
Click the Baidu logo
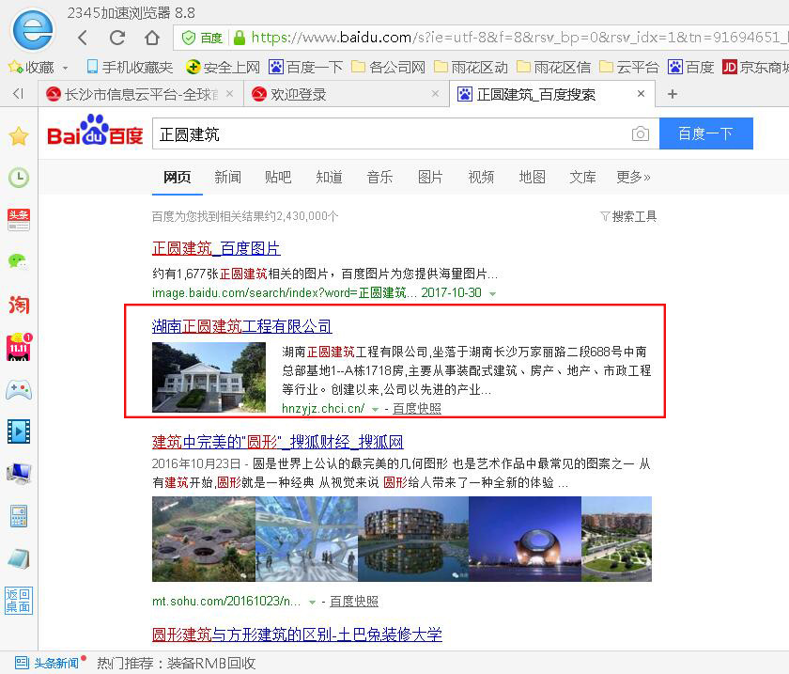(95, 131)
